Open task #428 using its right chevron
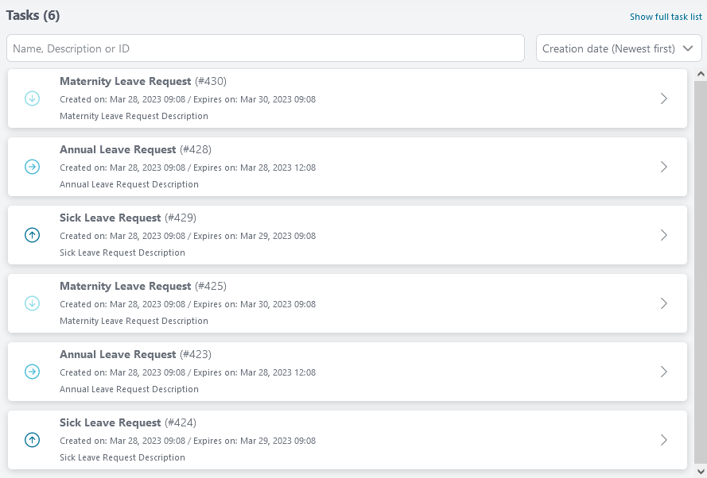 pos(664,167)
